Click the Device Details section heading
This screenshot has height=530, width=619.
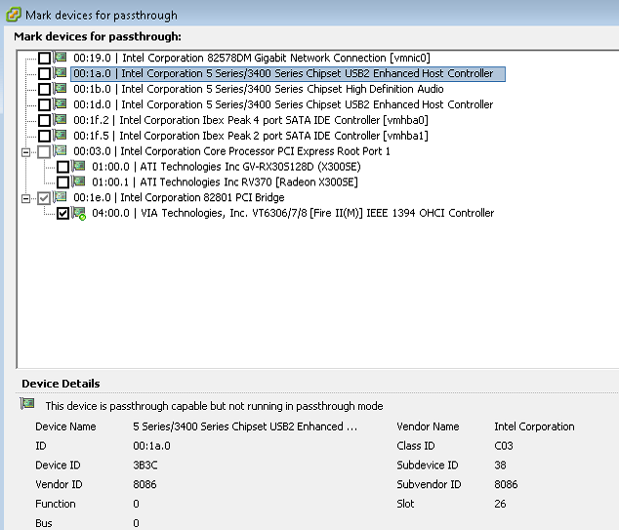click(x=61, y=384)
